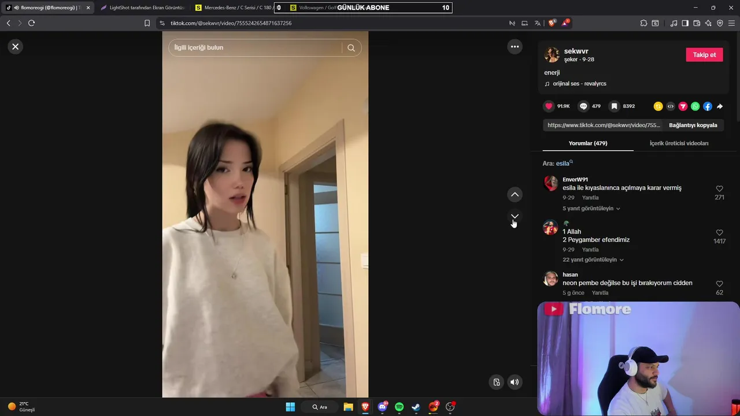740x416 pixels.
Task: Open the browser hamburger menu
Action: (x=732, y=23)
